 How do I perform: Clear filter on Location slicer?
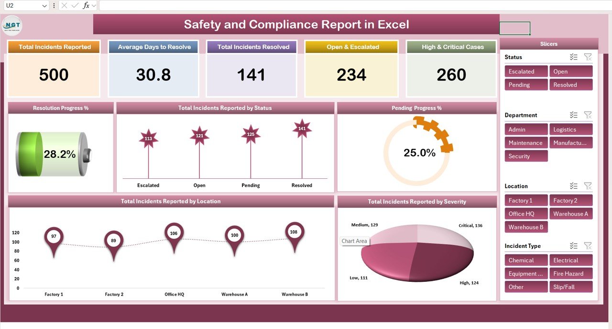coord(588,186)
